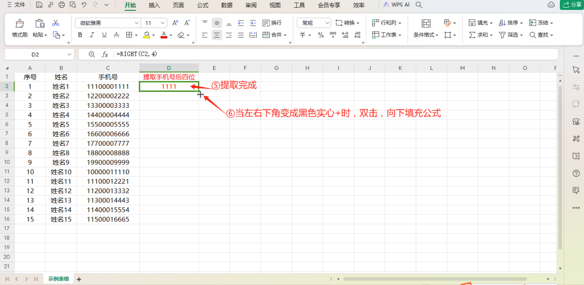Viewport: 584px width, 285px height.
Task: Click 条件格式 conditional formatting button
Action: tap(426, 28)
